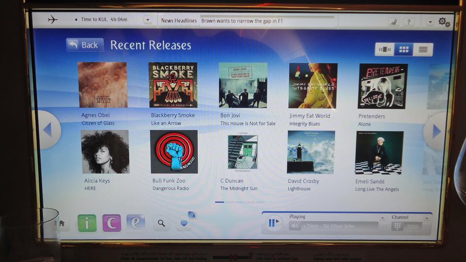The height and width of the screenshot is (262, 466).
Task: Open favorites heart icon
Action: click(184, 223)
